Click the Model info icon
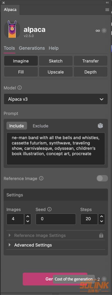 pos(20,88)
